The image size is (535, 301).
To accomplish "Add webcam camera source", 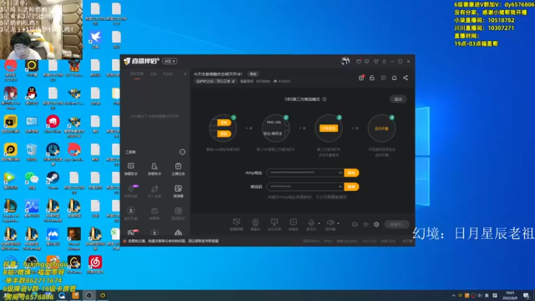I will [x=255, y=225].
